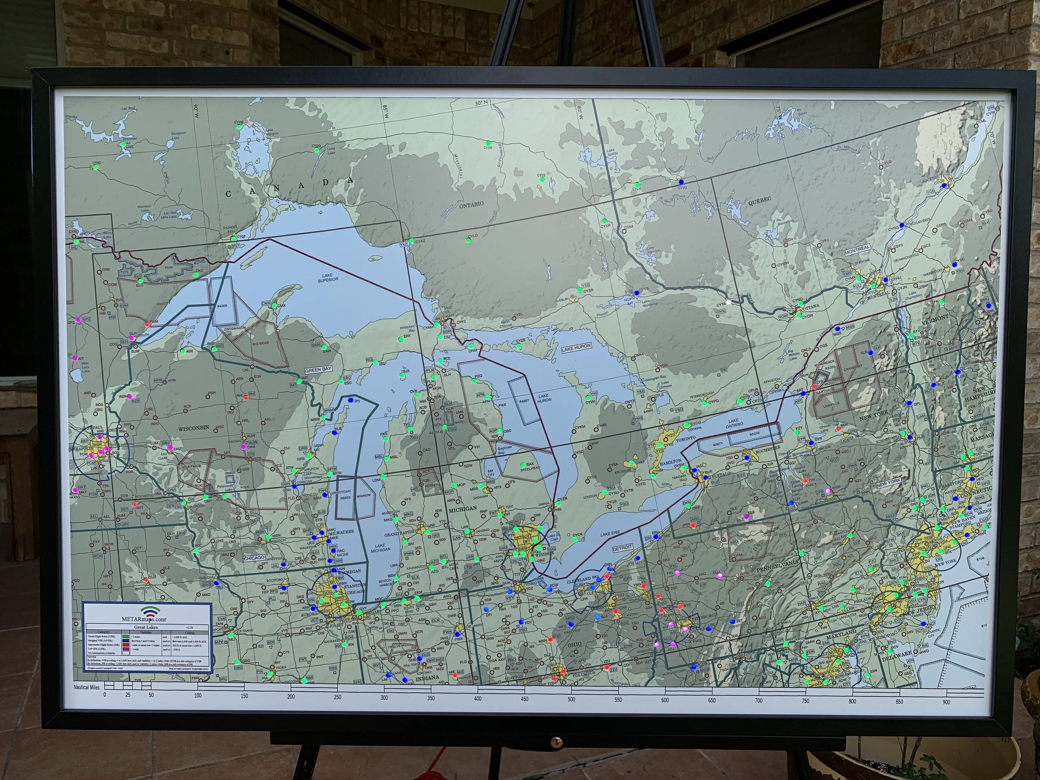Click the boxed 'CHICAGO' label
Image resolution: width=1040 pixels, height=780 pixels.
point(254,557)
